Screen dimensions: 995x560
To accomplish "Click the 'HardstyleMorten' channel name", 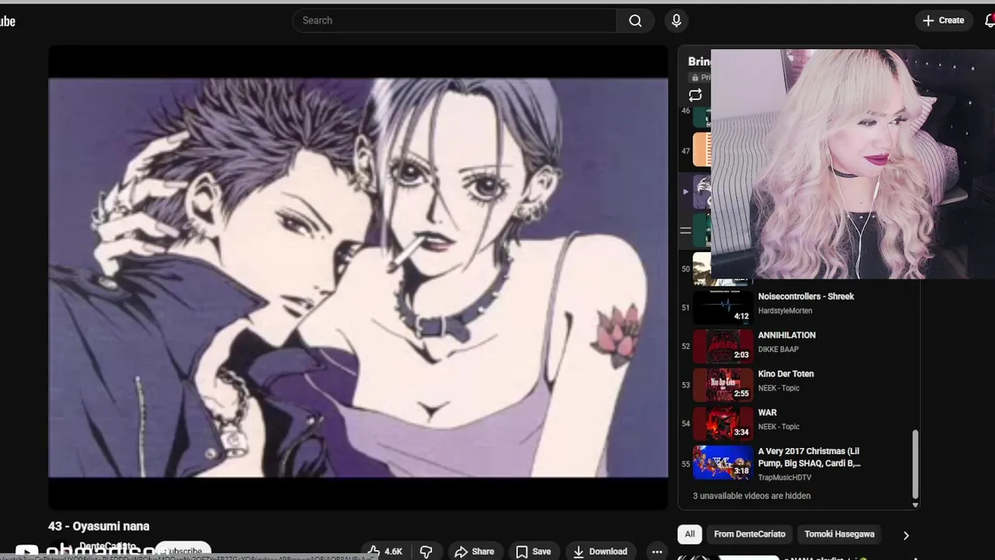I will [x=785, y=310].
